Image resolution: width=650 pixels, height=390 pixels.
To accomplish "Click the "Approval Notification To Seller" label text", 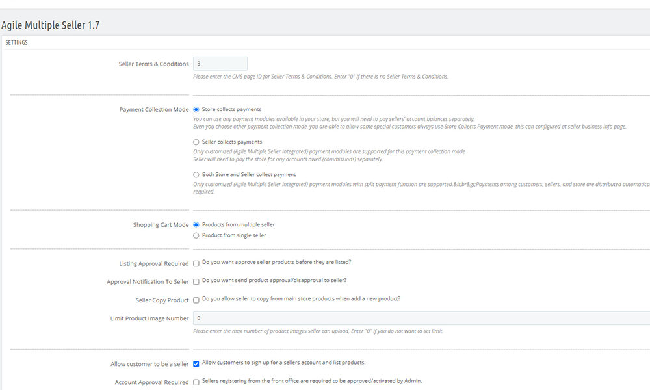I will (x=148, y=282).
